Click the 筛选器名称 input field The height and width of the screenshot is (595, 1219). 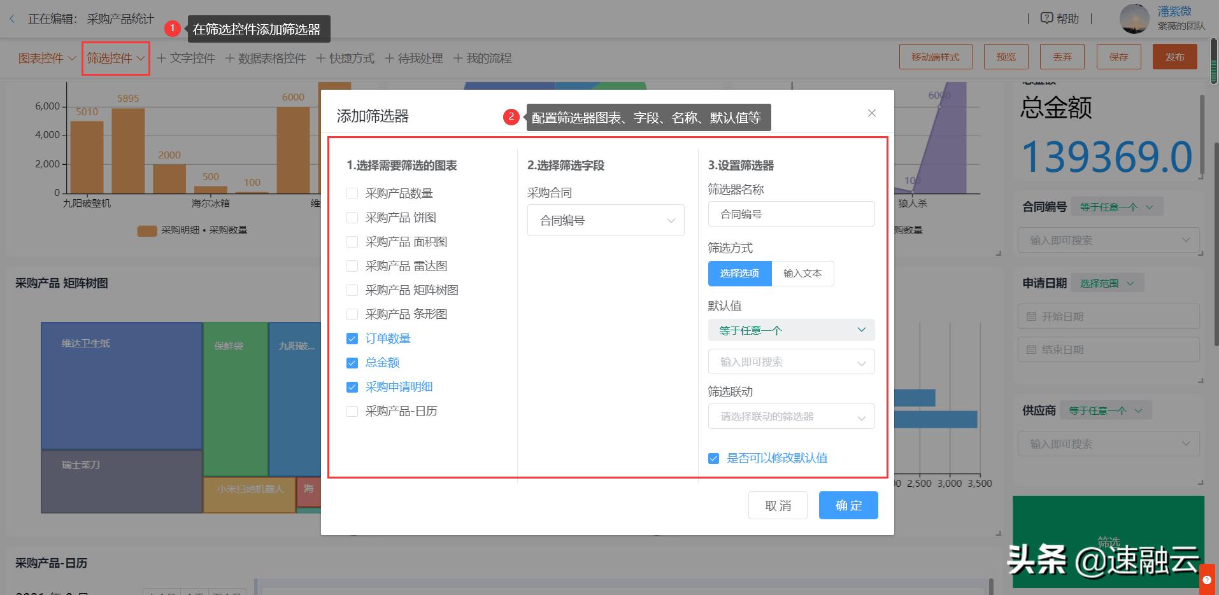point(791,214)
